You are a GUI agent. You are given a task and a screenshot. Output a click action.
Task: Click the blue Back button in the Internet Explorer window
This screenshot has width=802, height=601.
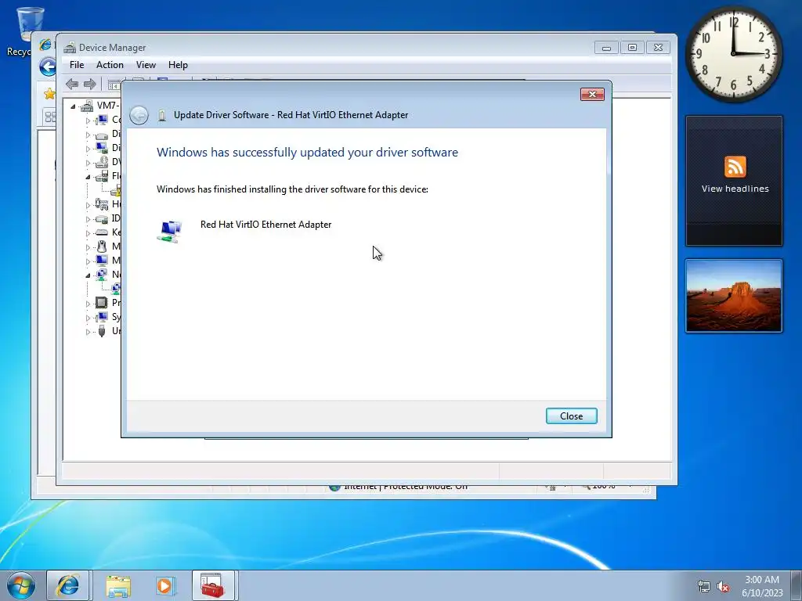point(48,67)
